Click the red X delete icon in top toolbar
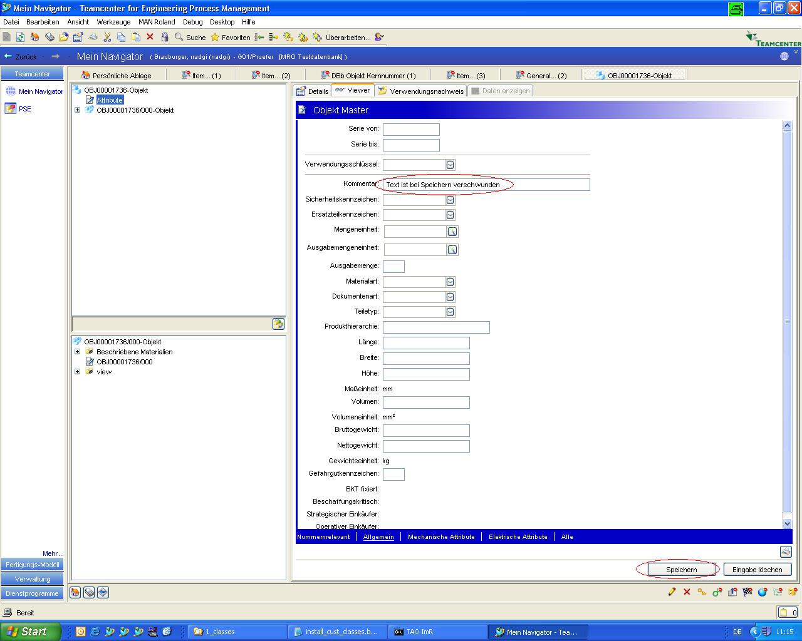This screenshot has width=802, height=641. click(150, 37)
